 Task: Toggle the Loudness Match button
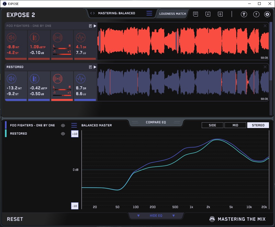173,13
